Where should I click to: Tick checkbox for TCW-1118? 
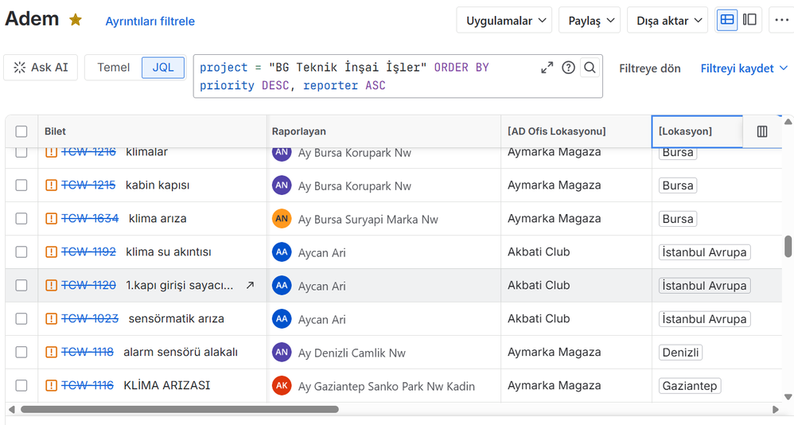click(21, 352)
